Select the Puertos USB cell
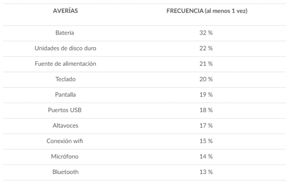Image resolution: width=288 pixels, height=183 pixels. click(x=65, y=110)
